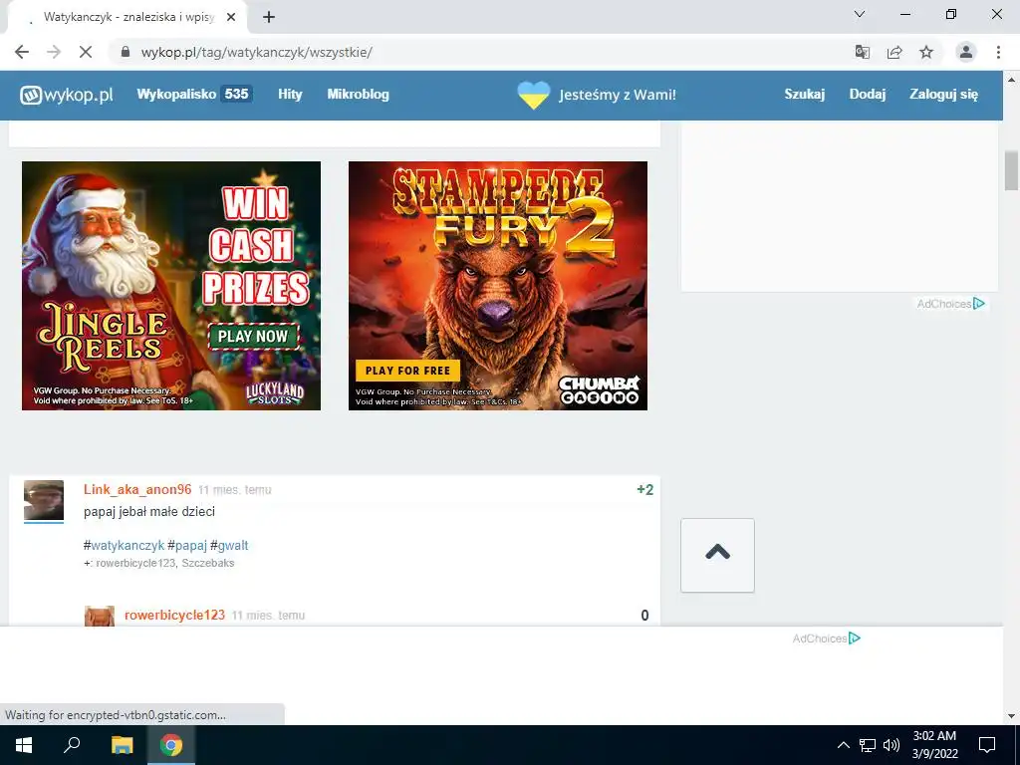
Task: Click the Jesteśmy z Wami! text
Action: (x=618, y=95)
